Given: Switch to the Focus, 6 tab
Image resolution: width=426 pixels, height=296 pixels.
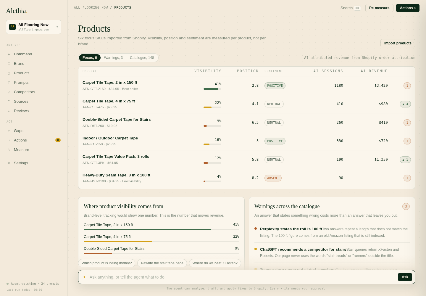Looking at the screenshot, I should [x=90, y=58].
